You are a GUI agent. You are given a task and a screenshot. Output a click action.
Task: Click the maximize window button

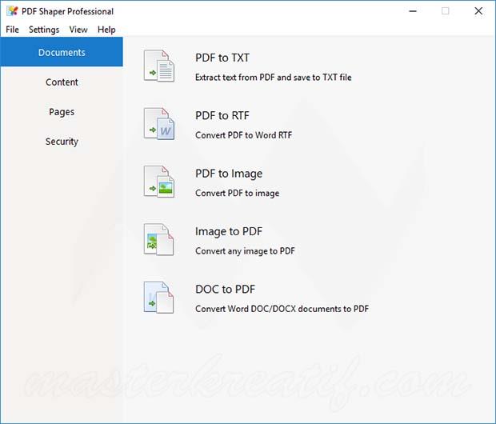coord(446,11)
